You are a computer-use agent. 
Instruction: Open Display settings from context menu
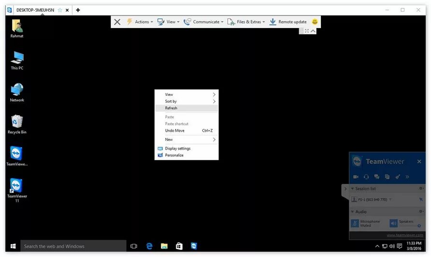click(x=187, y=149)
